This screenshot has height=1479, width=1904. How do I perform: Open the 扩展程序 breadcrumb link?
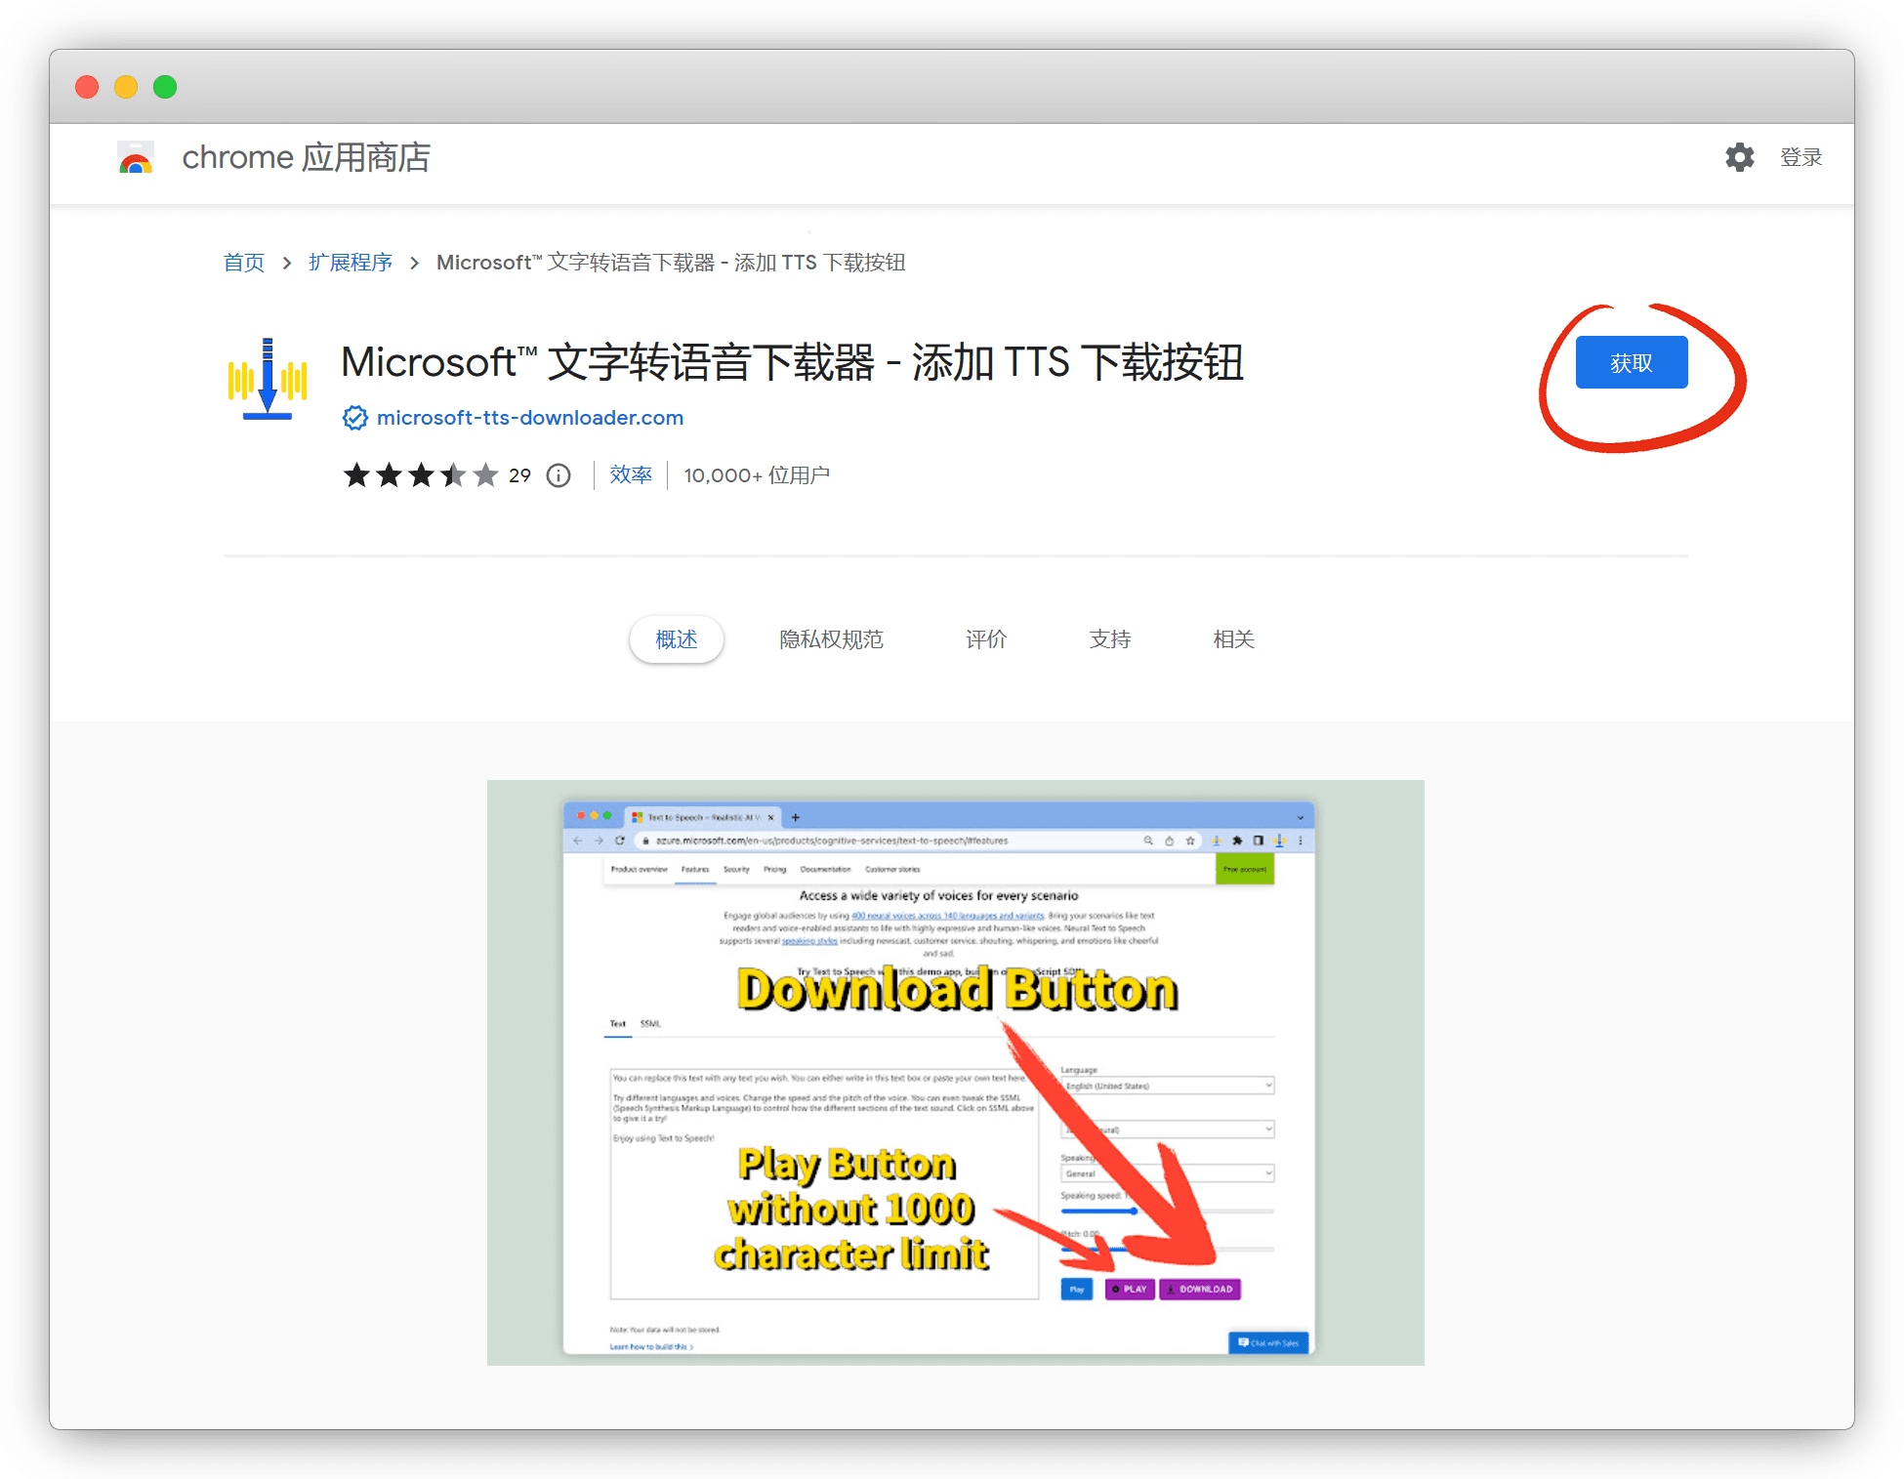351,263
